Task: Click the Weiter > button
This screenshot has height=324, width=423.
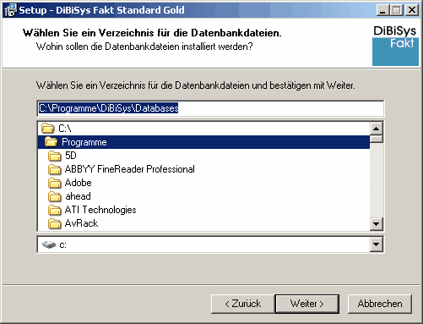Action: pyautogui.click(x=307, y=304)
